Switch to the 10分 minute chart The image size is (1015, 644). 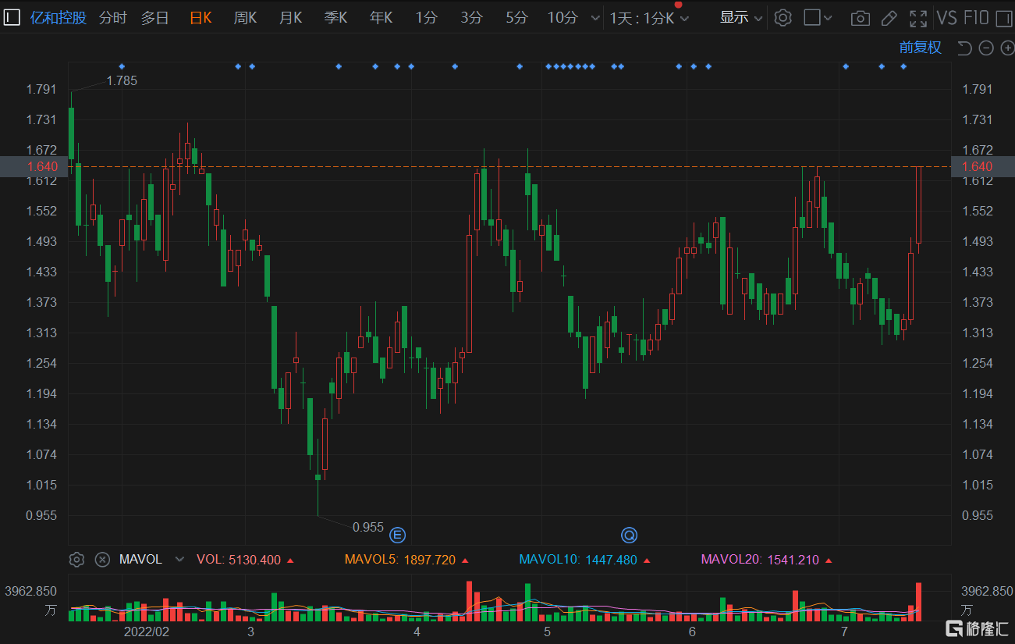[563, 18]
